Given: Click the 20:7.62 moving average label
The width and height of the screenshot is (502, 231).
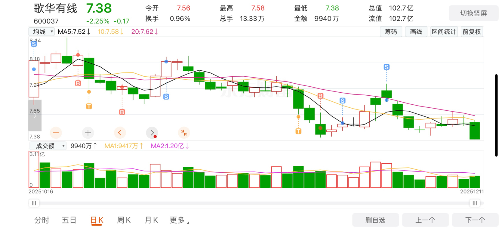Looking at the screenshot, I should (x=145, y=32).
